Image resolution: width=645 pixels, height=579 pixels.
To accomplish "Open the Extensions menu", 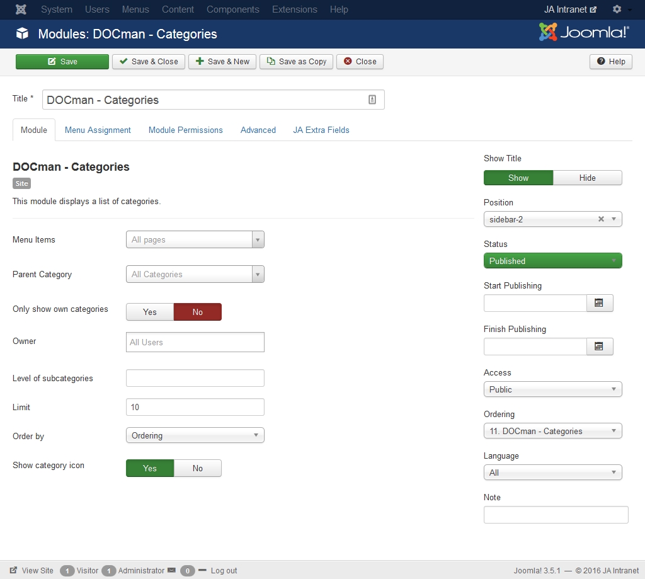I will pos(295,9).
